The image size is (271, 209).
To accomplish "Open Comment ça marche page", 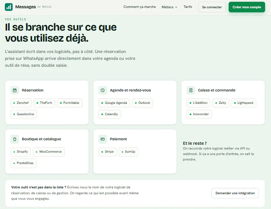I will click(140, 7).
